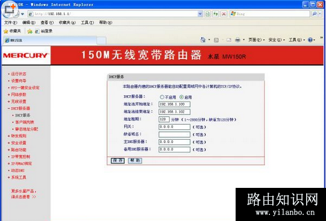Open the address bar history dropdown arrow

tap(200, 14)
